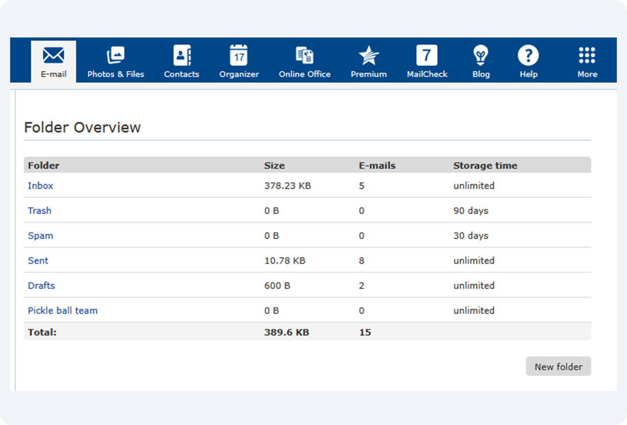Click the Storage time column header

point(485,165)
